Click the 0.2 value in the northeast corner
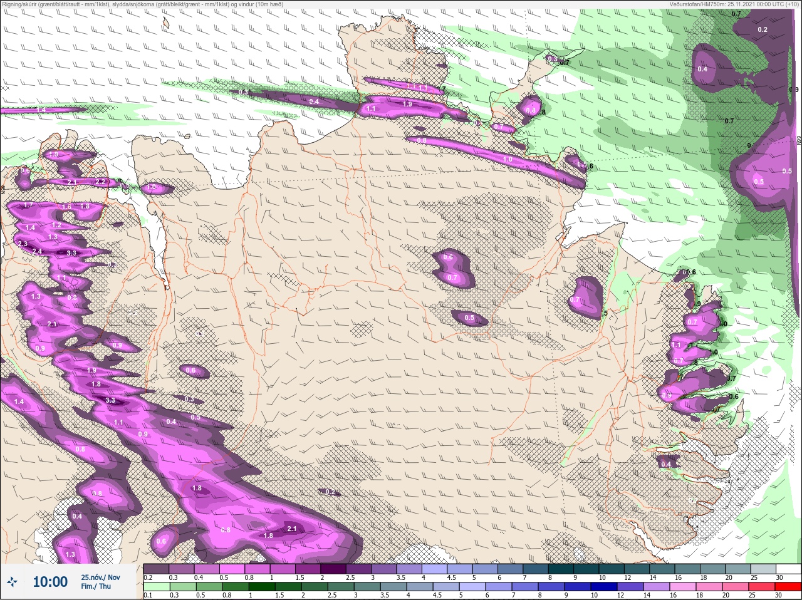Image resolution: width=802 pixels, height=600 pixels. point(763,29)
